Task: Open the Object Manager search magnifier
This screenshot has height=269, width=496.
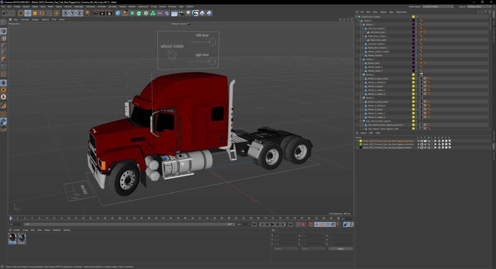Action: [x=479, y=12]
